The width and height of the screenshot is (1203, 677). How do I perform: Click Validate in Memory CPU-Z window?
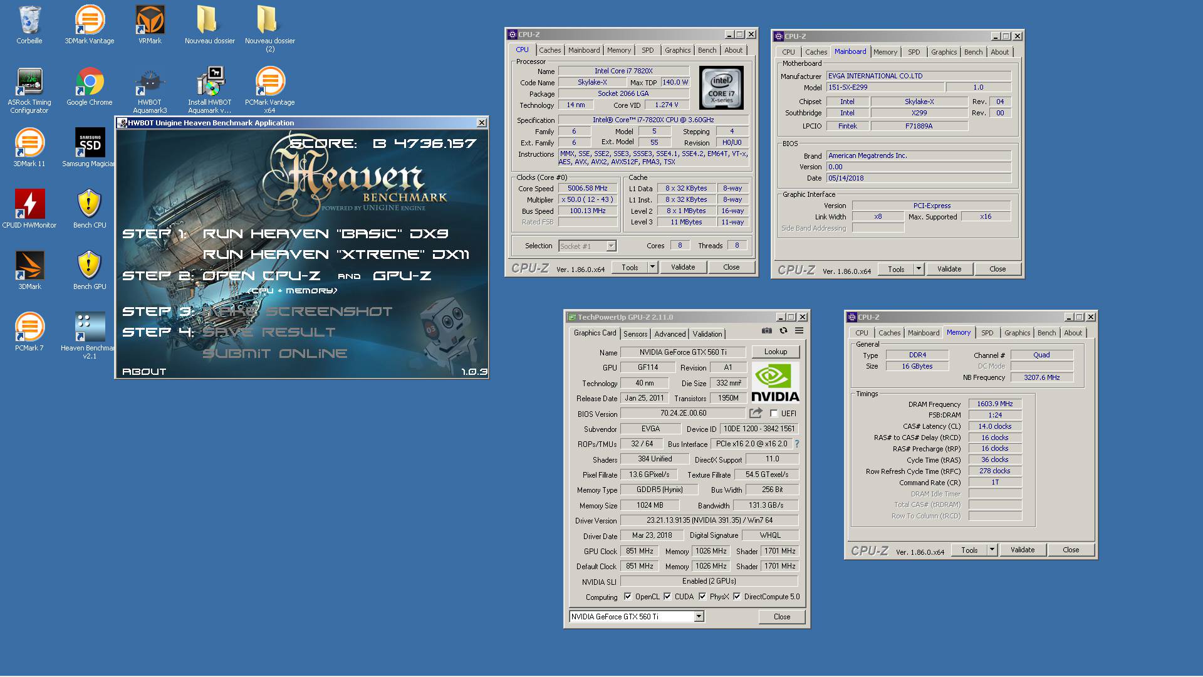[x=1023, y=550]
